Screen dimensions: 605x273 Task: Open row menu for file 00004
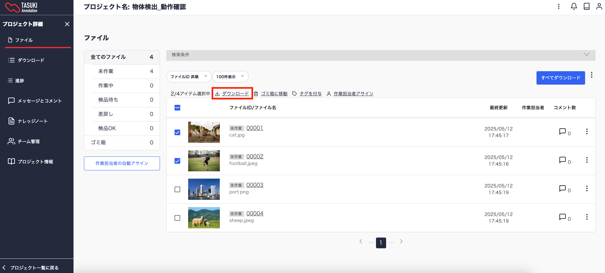(587, 217)
